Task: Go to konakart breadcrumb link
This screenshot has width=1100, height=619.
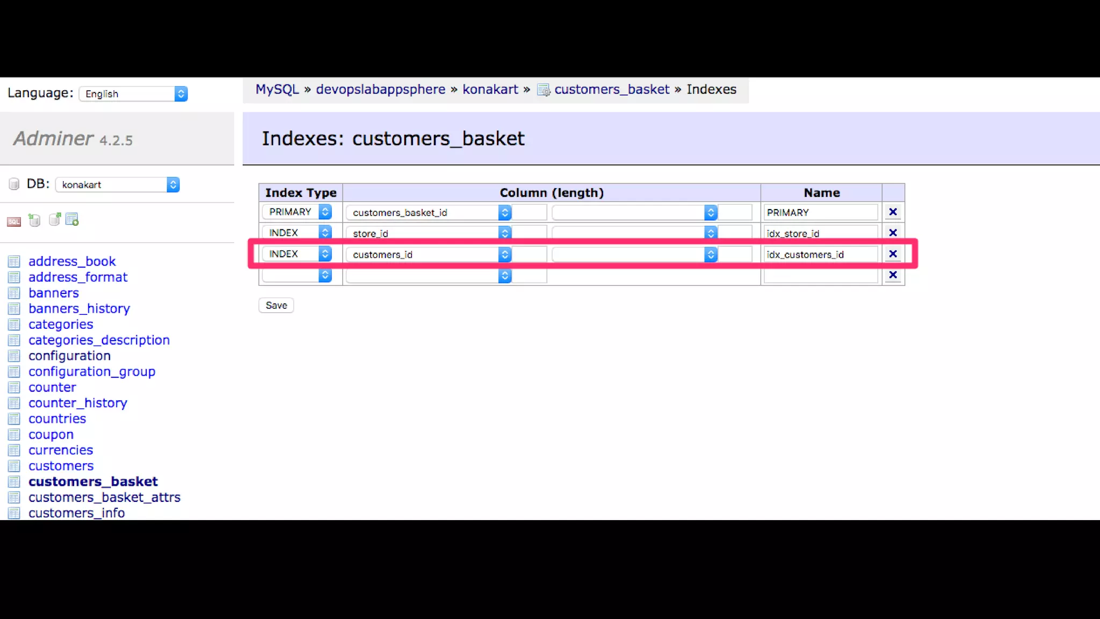Action: click(x=490, y=90)
